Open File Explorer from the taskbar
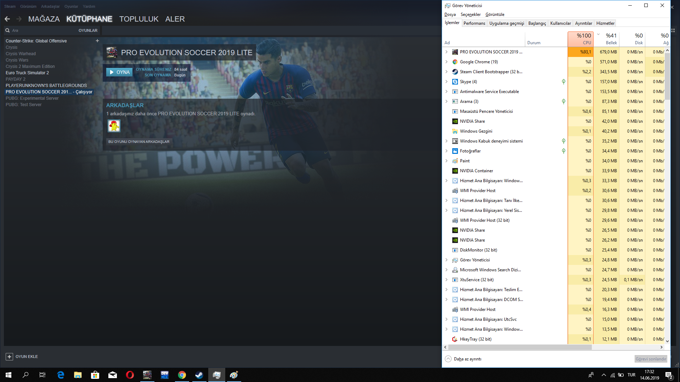This screenshot has height=382, width=680. tap(78, 375)
